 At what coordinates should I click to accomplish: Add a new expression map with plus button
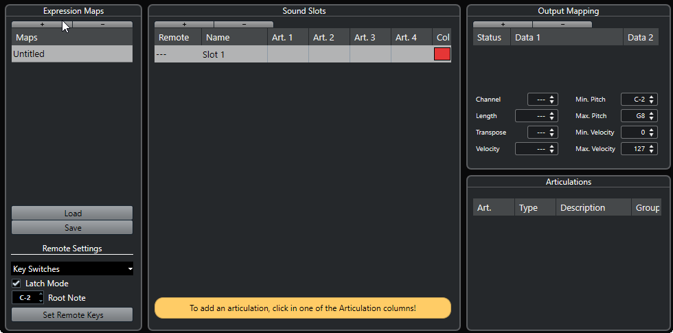(x=42, y=24)
